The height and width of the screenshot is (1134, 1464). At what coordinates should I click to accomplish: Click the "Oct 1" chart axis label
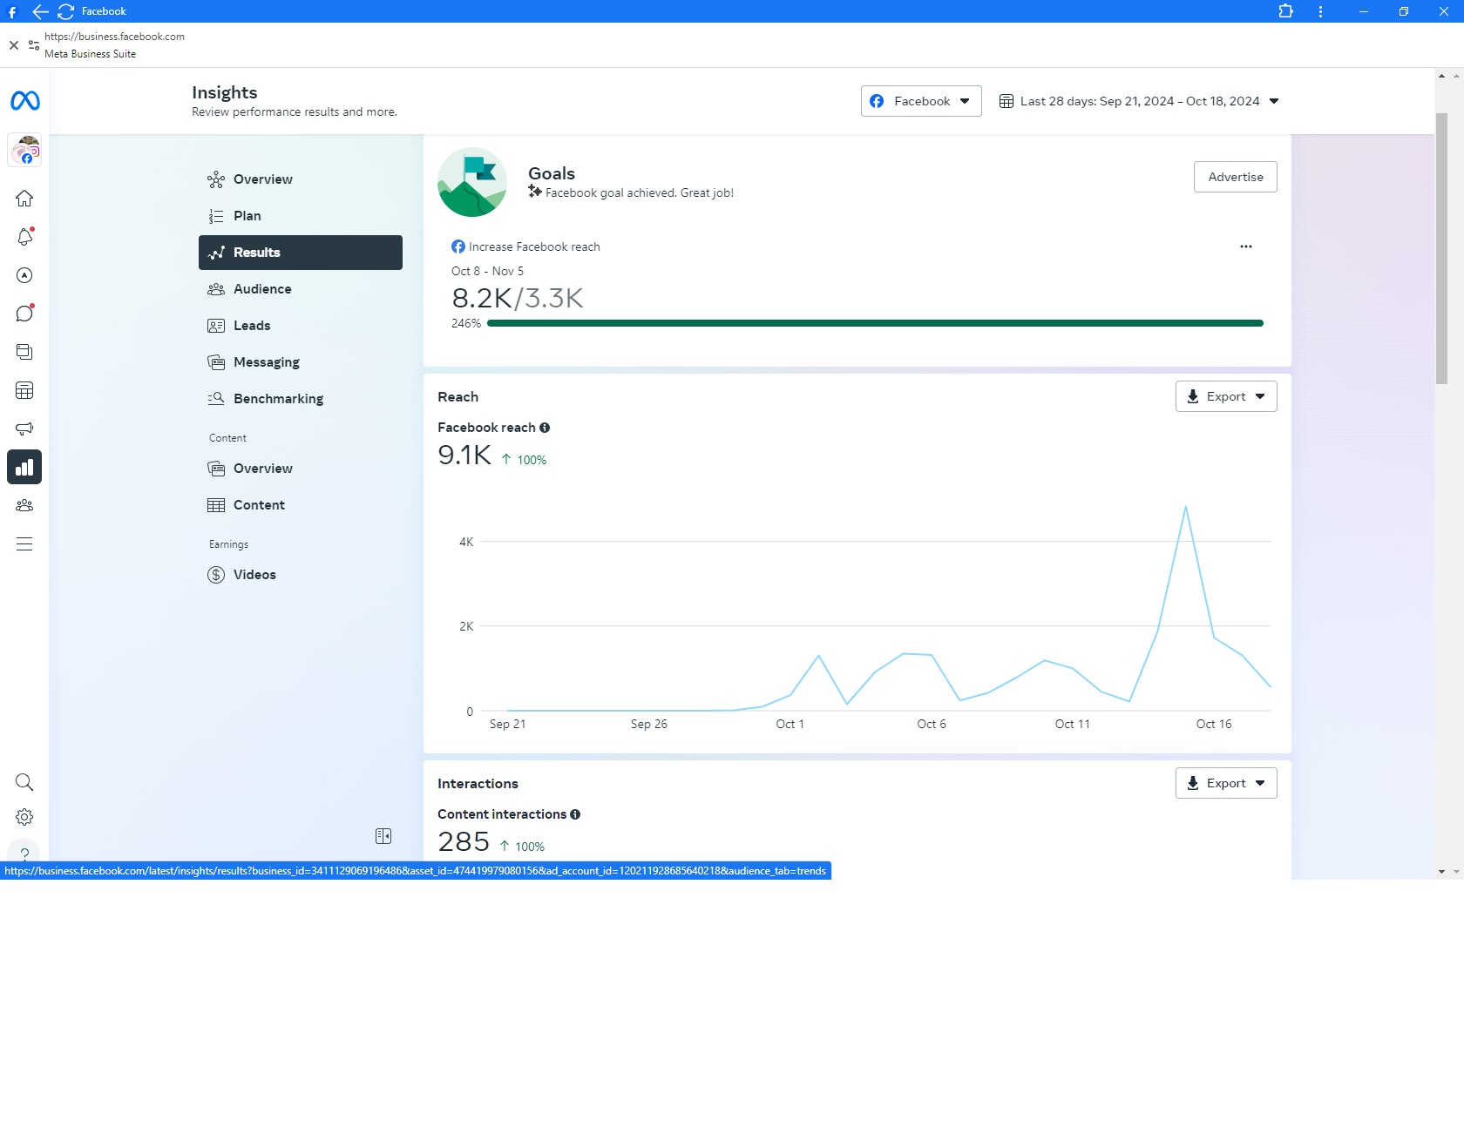click(x=790, y=724)
